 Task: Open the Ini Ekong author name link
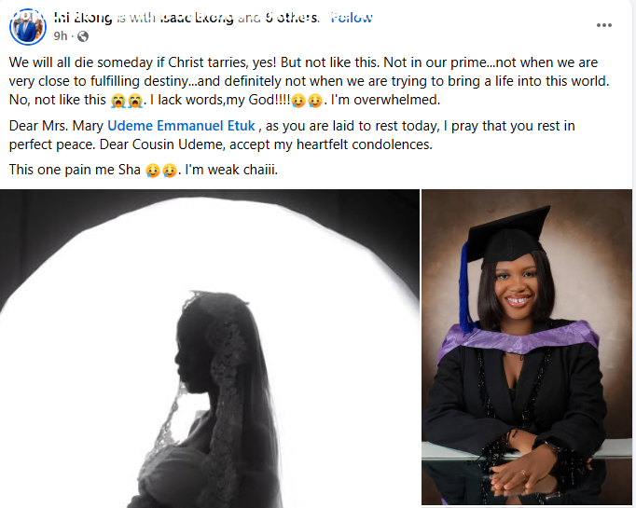click(x=83, y=18)
